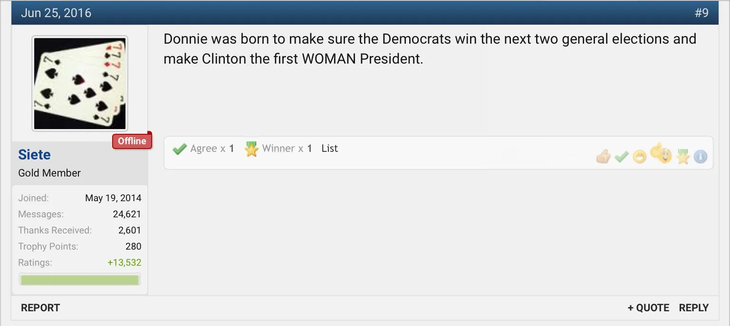Click the green ratings bar

pos(80,279)
